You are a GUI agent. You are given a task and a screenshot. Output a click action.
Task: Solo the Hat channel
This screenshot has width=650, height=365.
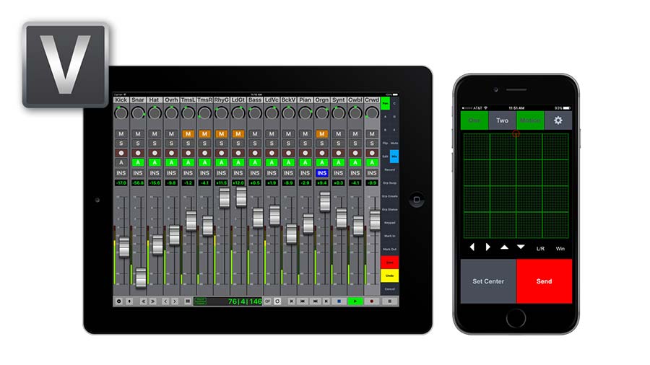point(155,143)
